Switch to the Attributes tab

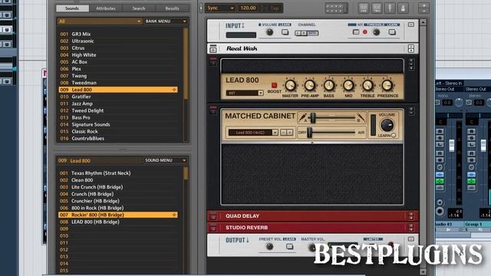106,8
